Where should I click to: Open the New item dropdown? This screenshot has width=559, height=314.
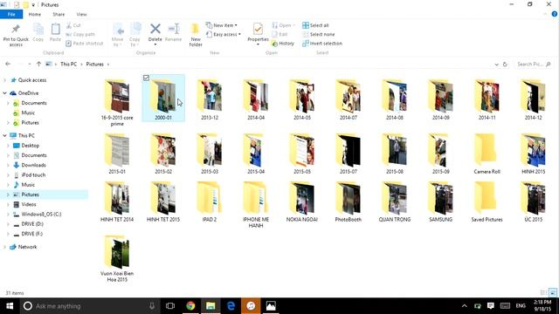click(221, 25)
